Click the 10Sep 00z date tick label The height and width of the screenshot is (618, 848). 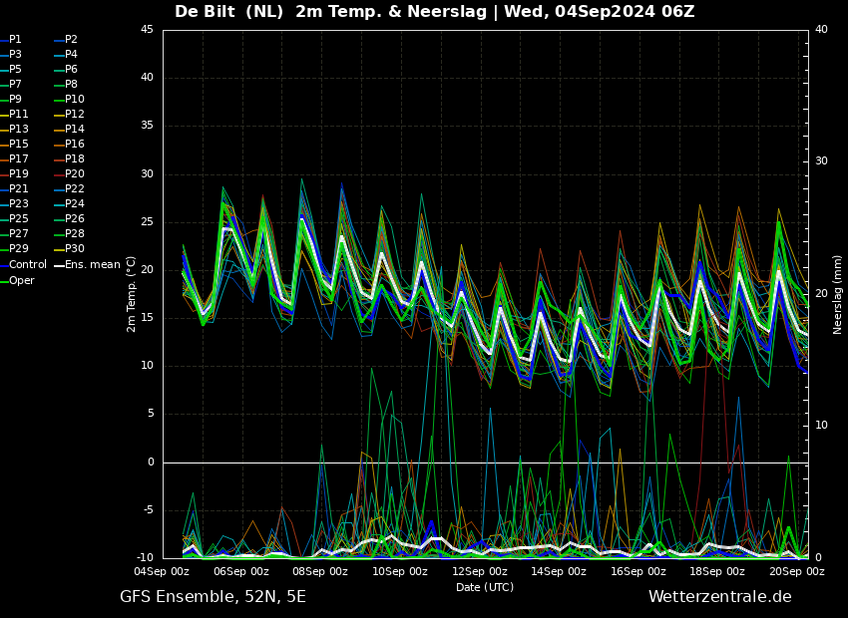click(400, 572)
